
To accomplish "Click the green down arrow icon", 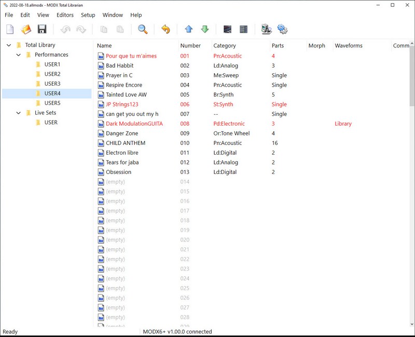I will [204, 29].
